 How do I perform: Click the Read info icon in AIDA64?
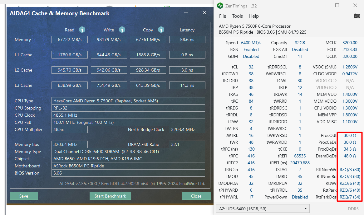point(82,30)
